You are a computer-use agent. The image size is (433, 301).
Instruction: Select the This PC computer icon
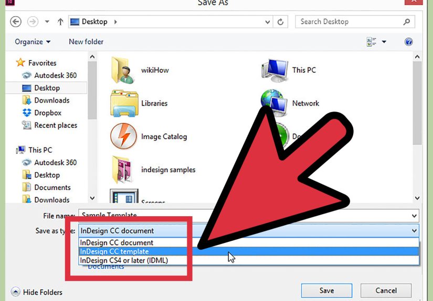[274, 70]
